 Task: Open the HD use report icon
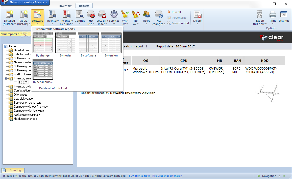[91, 14]
